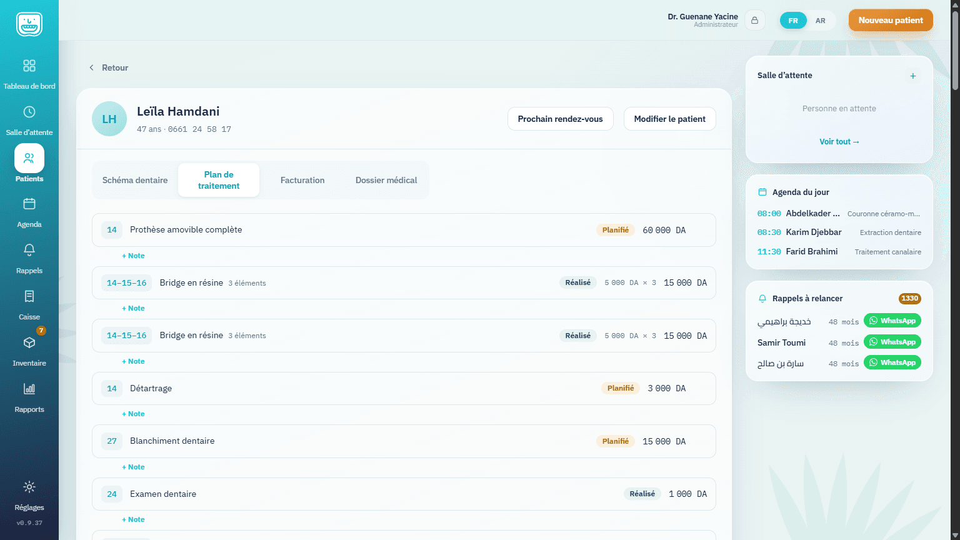Open the Schéma dentaire tab

[135, 180]
